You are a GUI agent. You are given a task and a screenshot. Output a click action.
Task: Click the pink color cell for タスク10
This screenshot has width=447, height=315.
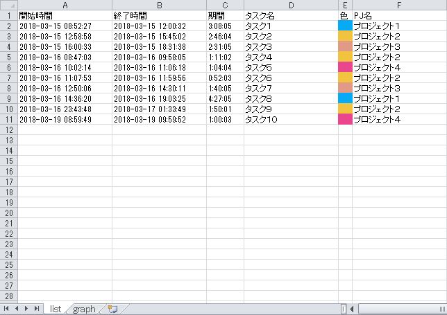click(x=345, y=119)
